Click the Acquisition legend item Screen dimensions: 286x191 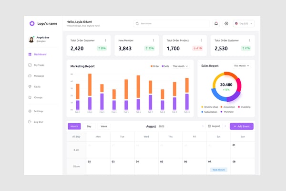point(228,107)
